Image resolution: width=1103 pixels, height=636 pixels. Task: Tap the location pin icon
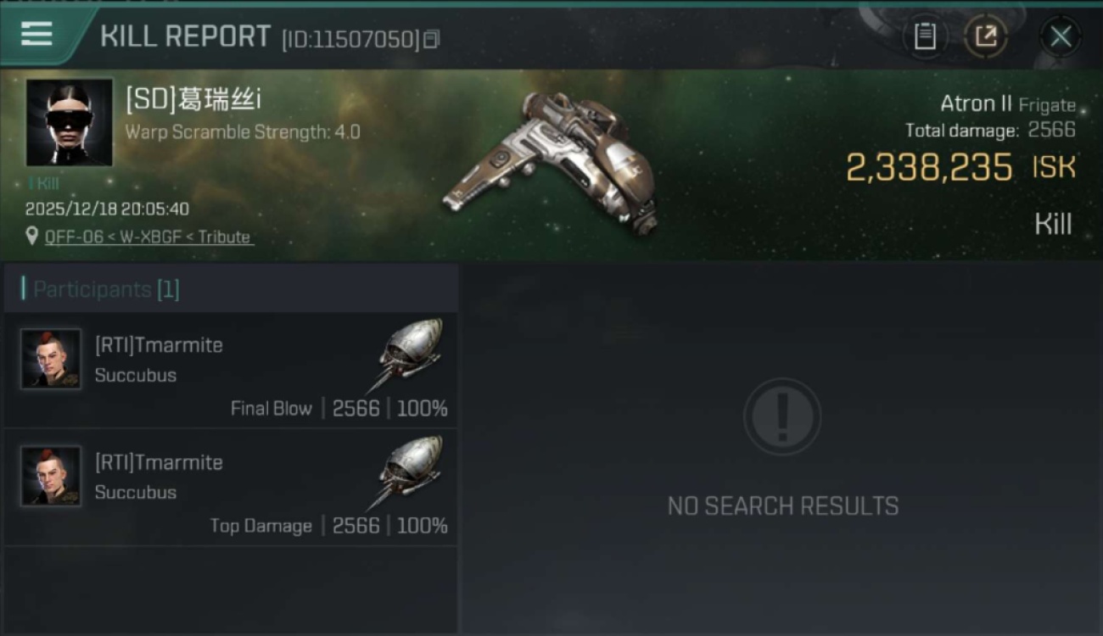point(32,236)
